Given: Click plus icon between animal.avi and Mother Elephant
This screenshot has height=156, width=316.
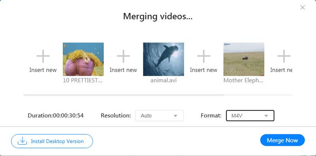Looking at the screenshot, I should coord(203,56).
